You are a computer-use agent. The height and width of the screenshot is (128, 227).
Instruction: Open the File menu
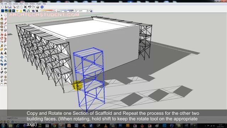2,4
